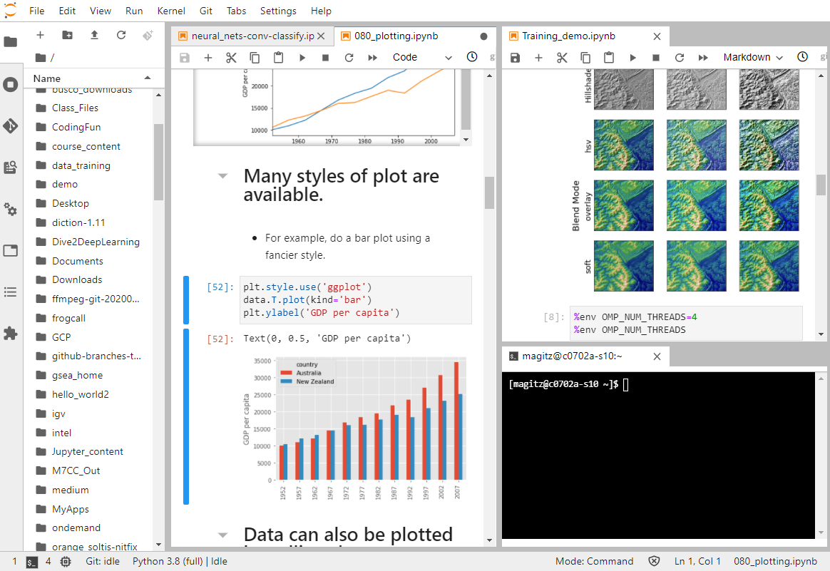830x571 pixels.
Task: Open the Git sidebar panel
Action: (x=10, y=126)
